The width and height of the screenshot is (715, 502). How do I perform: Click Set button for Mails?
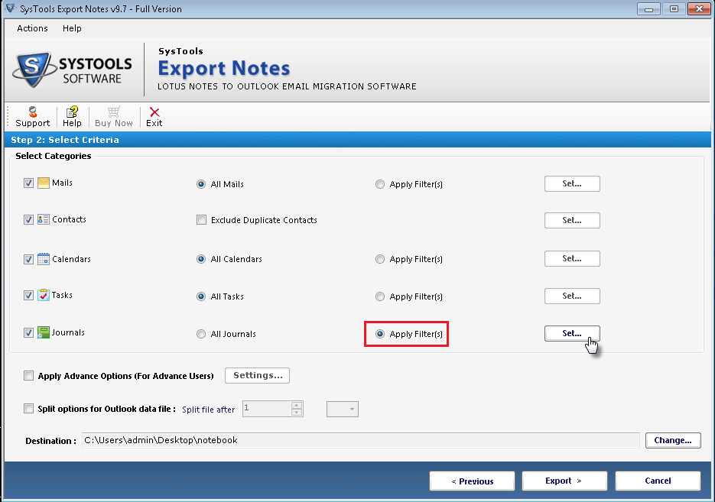coord(572,183)
